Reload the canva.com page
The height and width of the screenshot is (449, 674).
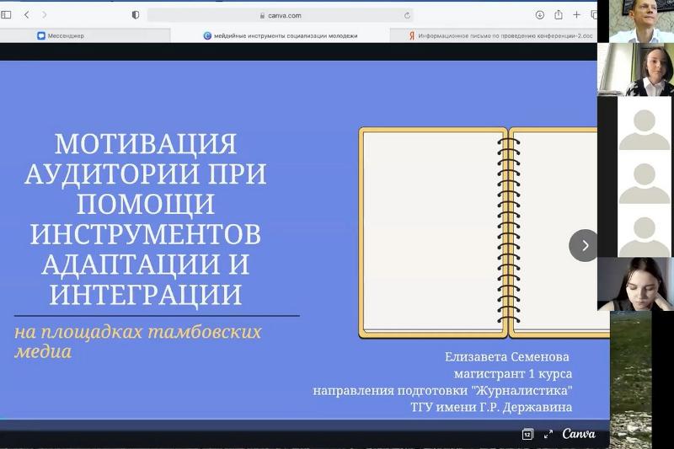pos(408,15)
